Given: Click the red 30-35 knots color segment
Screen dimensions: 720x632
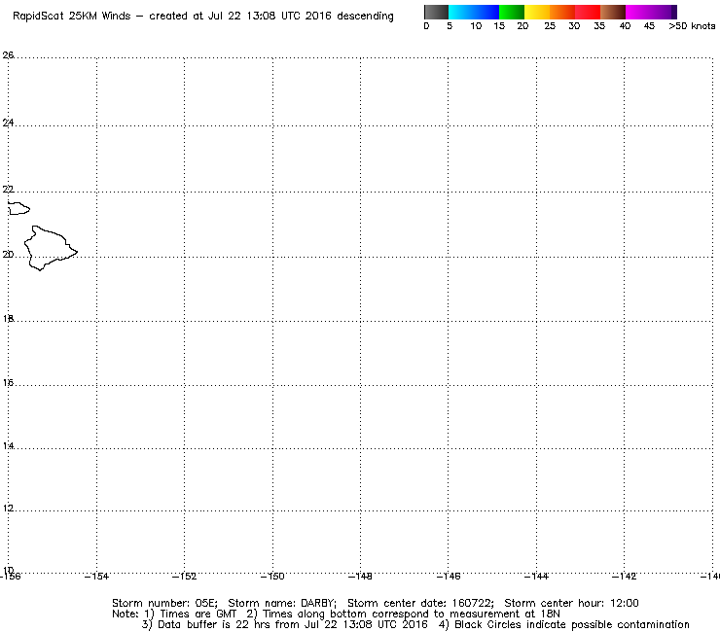Looking at the screenshot, I should tap(588, 12).
